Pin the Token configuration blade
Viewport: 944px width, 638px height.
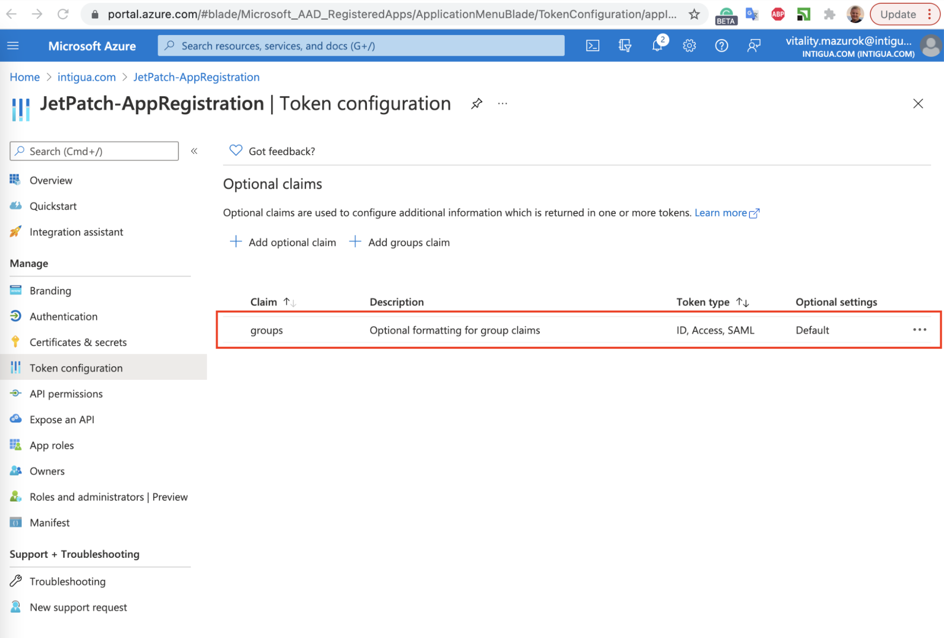(x=476, y=103)
